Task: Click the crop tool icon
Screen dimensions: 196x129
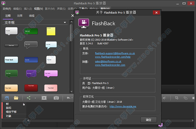Action: (x=177, y=98)
